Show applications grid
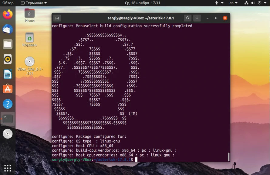This screenshot has width=270, height=175. [x=8, y=168]
